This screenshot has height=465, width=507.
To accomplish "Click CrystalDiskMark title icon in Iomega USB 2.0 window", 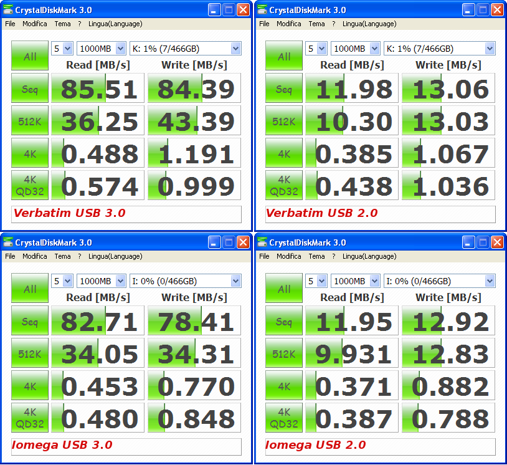I will 262,242.
